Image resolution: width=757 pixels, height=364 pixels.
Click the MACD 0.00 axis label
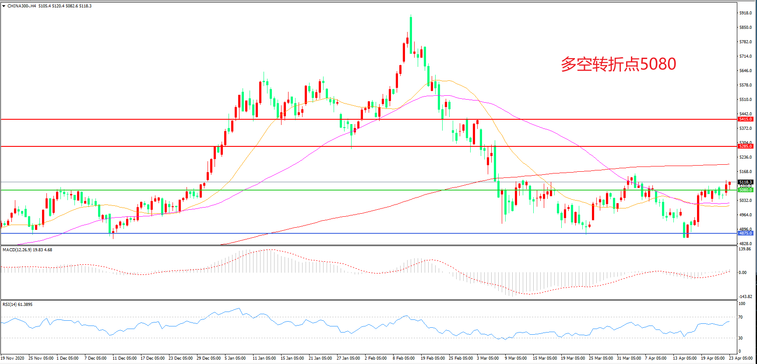[743, 273]
